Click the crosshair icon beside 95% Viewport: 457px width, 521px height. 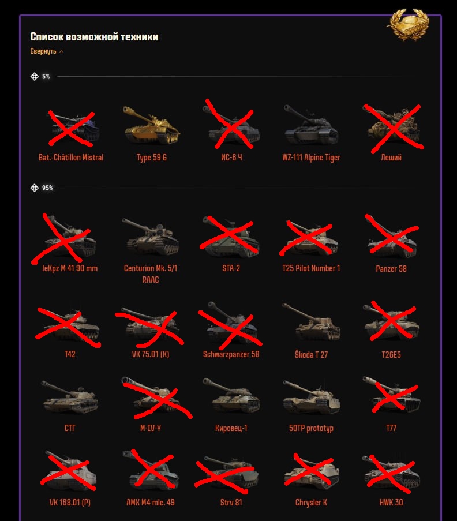coord(35,188)
